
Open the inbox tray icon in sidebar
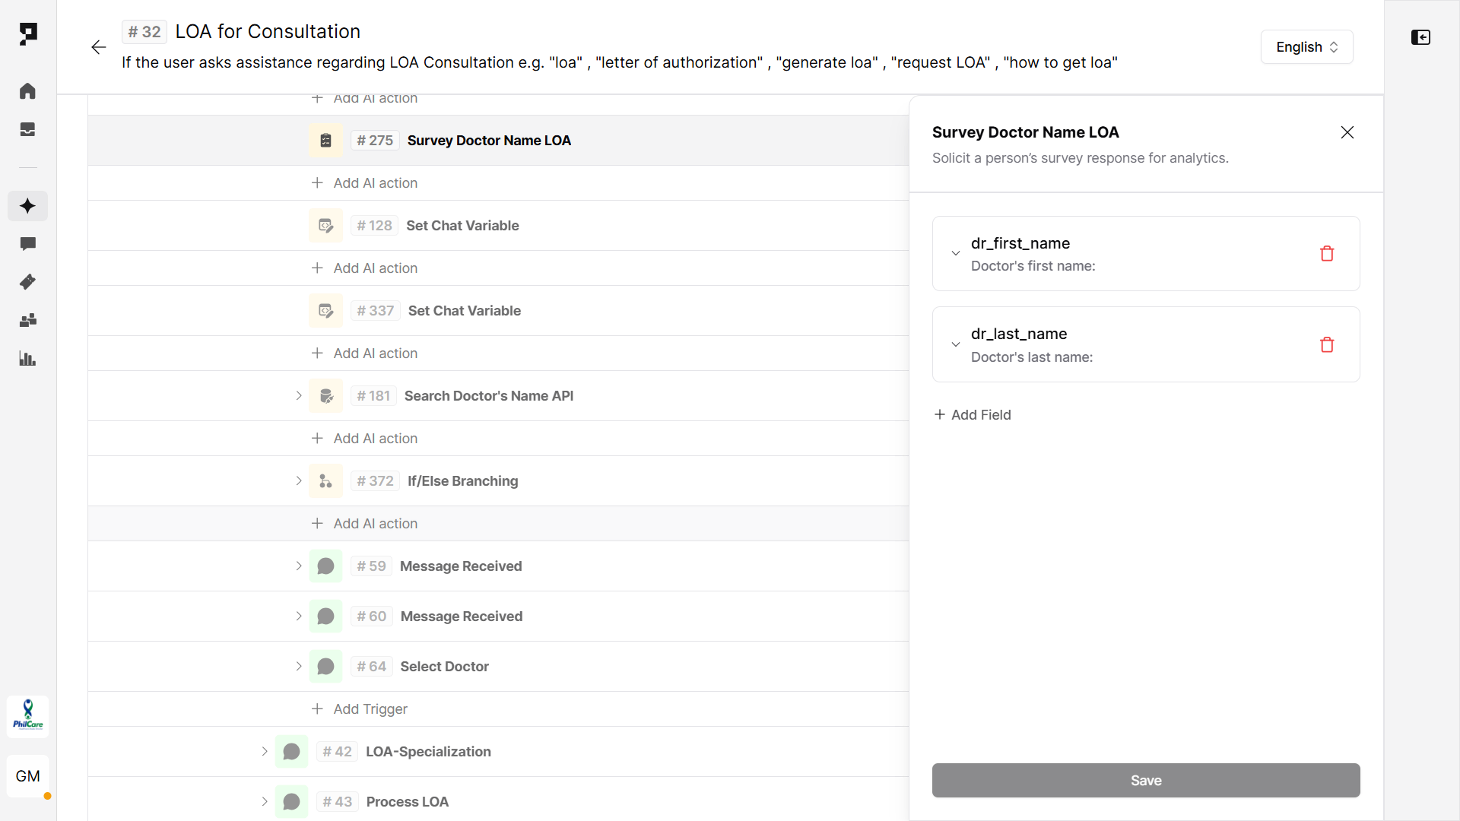(27, 129)
